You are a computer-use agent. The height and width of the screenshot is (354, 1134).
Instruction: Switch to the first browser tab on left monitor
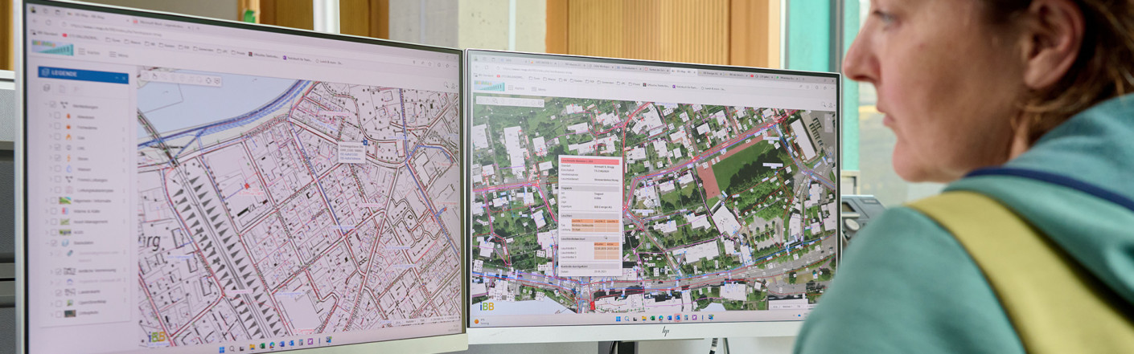point(84,16)
